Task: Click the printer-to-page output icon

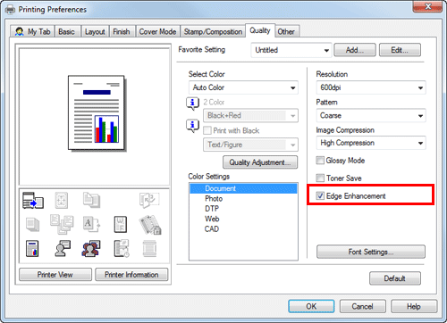Action: point(33,200)
